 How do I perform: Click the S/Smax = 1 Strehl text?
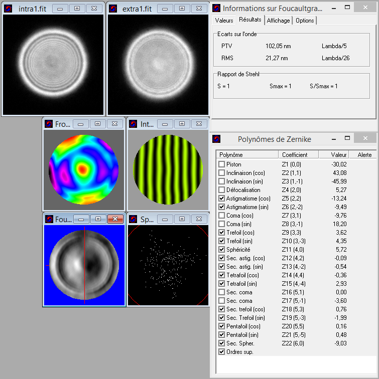(x=324, y=86)
